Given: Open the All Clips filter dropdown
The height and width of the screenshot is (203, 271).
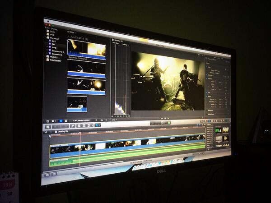Looking at the screenshot, I should click(x=71, y=32).
